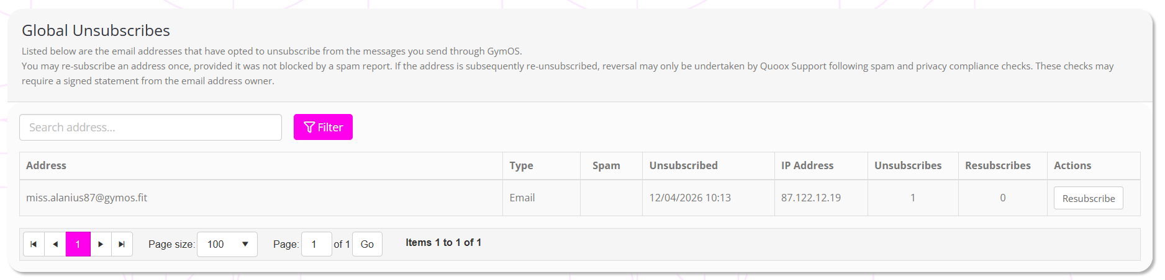Click the 87.122.12.19 IP address cell

point(810,198)
